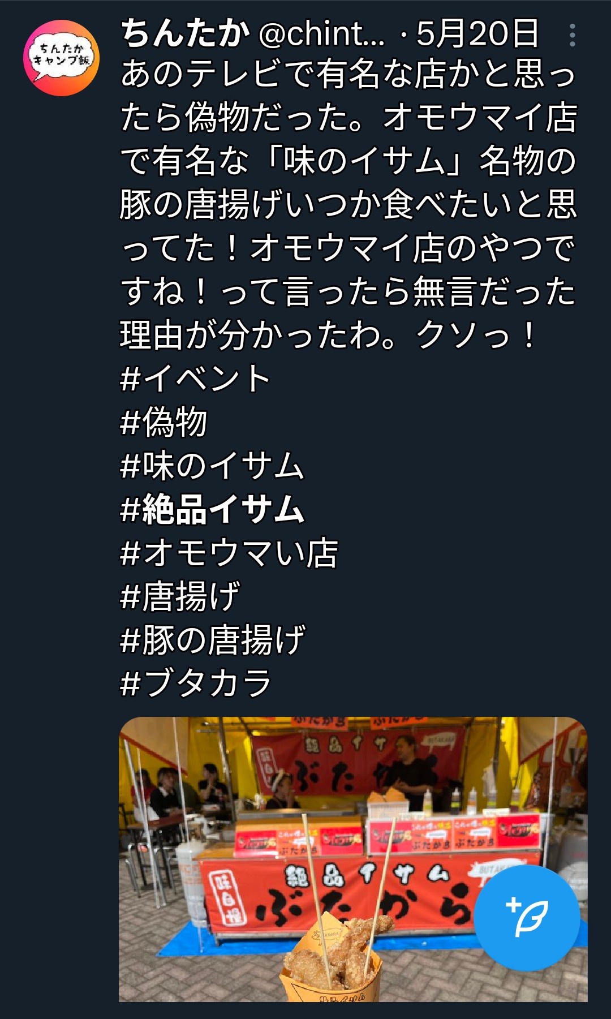The height and width of the screenshot is (1019, 611).
Task: Open the ちんたか display name
Action: (x=185, y=34)
